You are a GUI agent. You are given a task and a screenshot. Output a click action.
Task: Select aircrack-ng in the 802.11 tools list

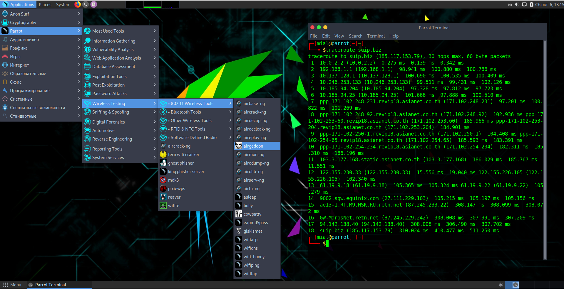tap(255, 112)
